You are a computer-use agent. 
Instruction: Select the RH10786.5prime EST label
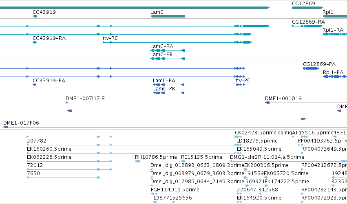[156, 157]
